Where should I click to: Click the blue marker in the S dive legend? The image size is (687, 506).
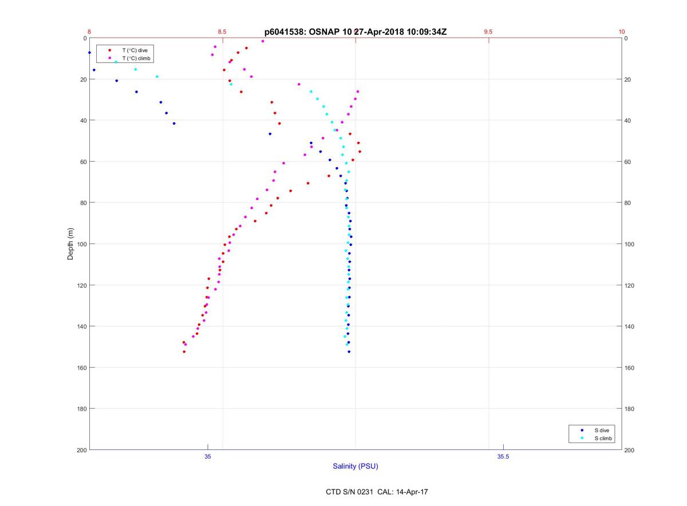[582, 430]
